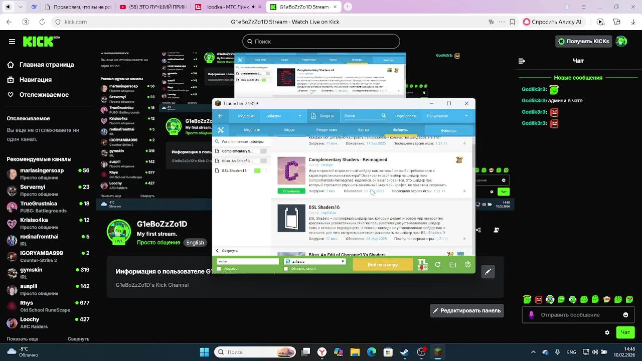
Task: Switch to Моды tab
Action: click(289, 130)
